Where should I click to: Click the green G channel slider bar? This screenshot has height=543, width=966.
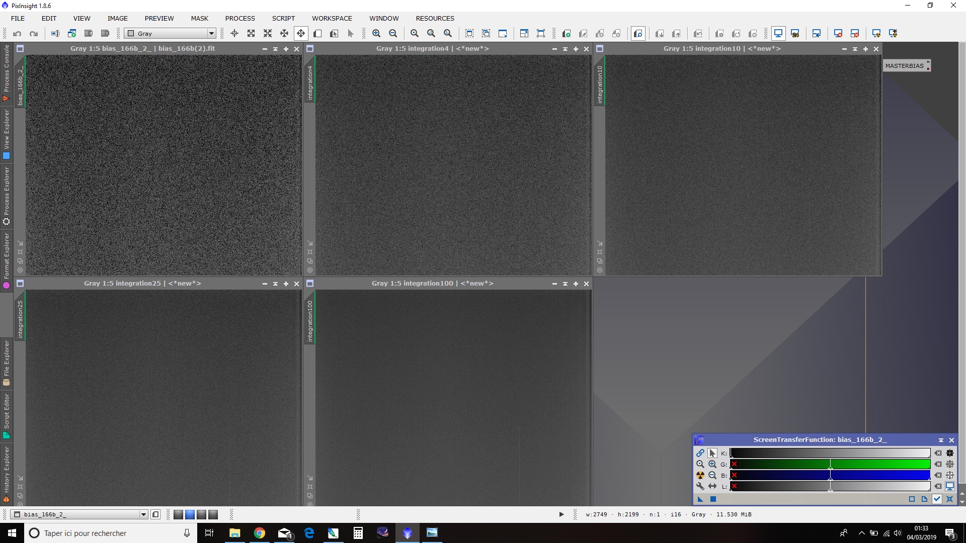point(830,464)
